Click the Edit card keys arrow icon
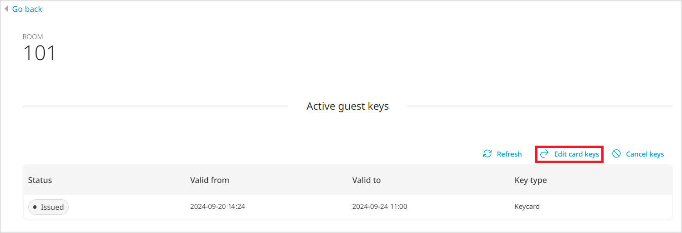Image resolution: width=682 pixels, height=233 pixels. pyautogui.click(x=544, y=154)
